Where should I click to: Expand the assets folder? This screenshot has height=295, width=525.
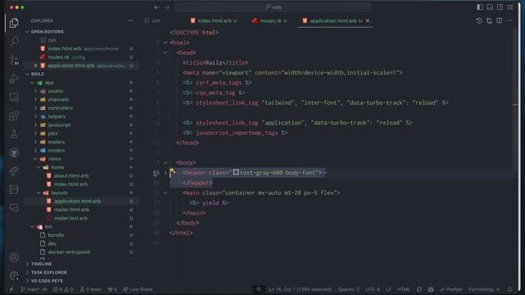pos(55,91)
